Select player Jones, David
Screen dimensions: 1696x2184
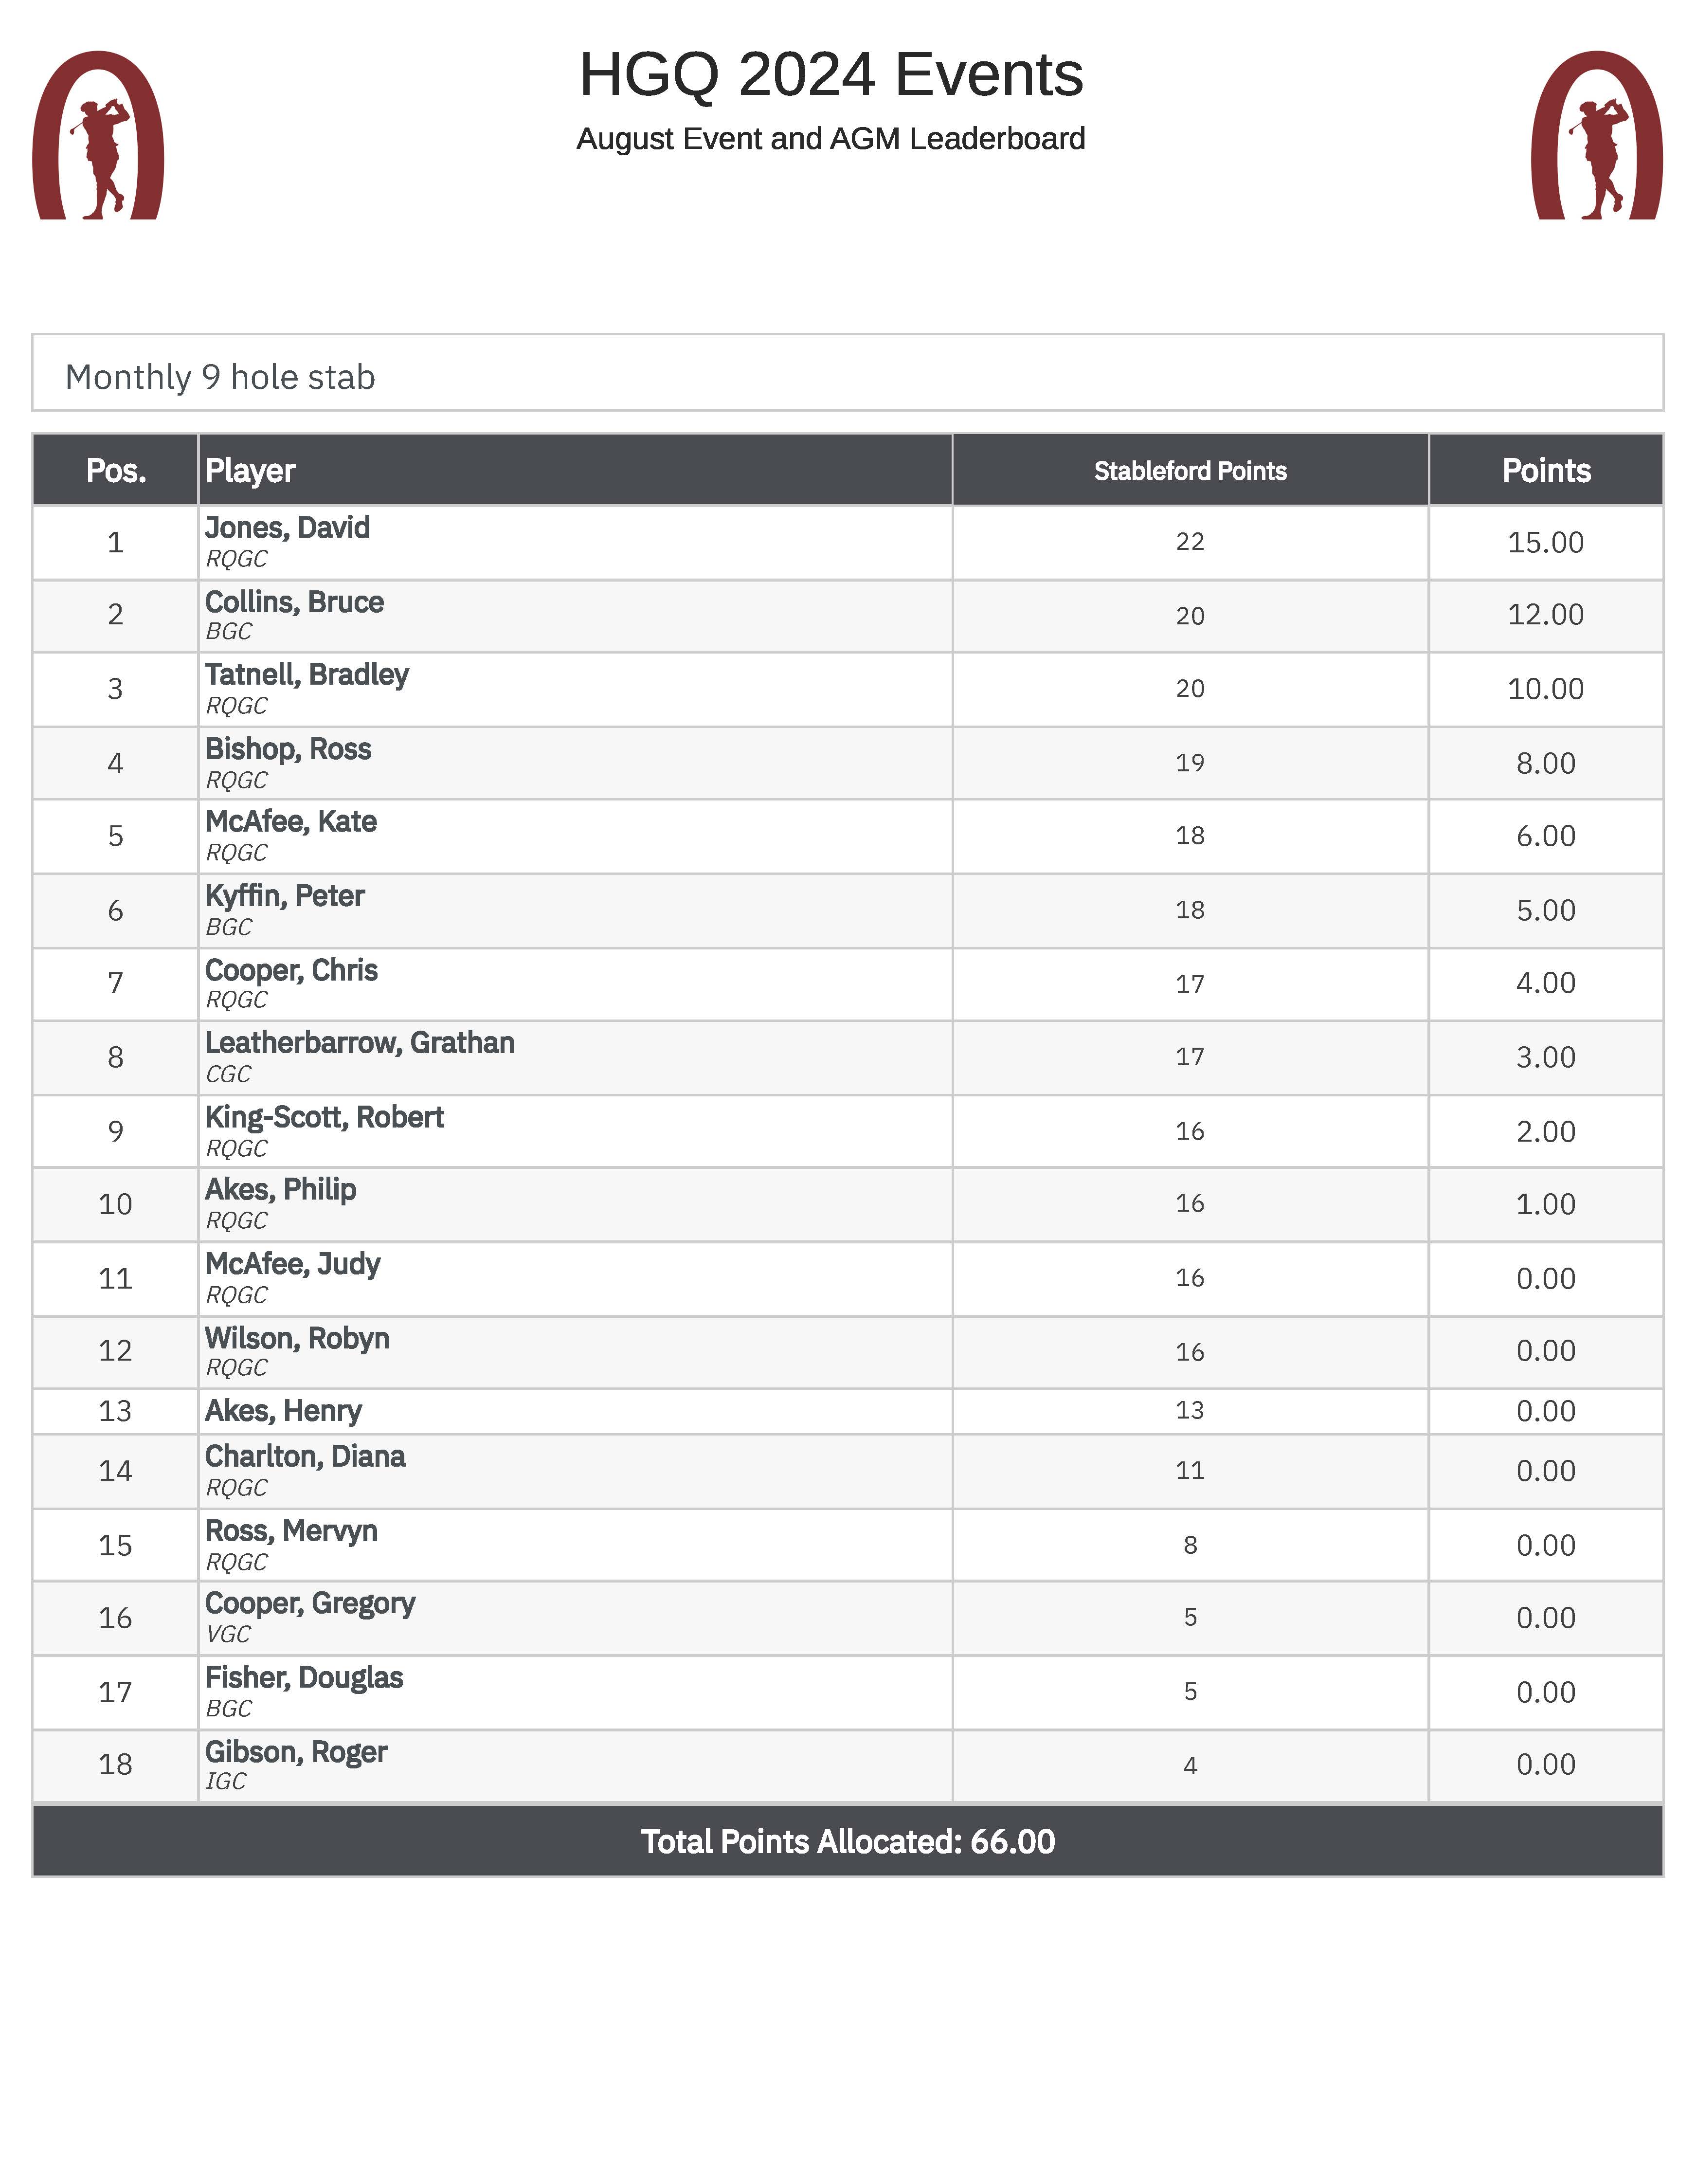coord(287,528)
